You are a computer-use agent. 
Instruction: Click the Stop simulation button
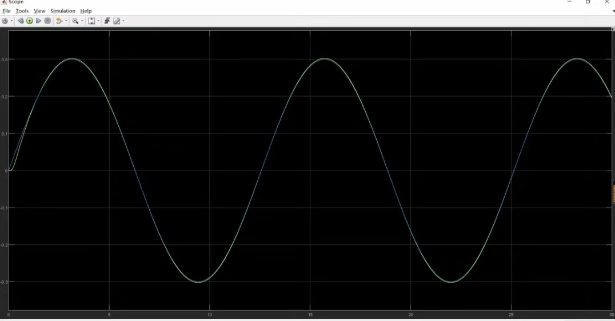point(47,21)
